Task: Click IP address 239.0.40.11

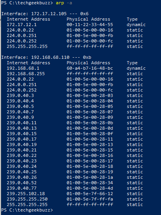Action: tap(21, 123)
